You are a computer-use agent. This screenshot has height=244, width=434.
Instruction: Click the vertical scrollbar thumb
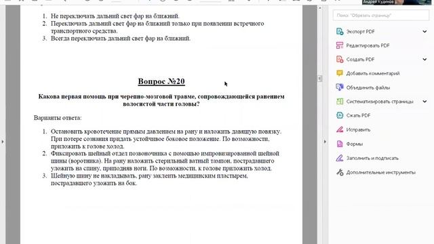pyautogui.click(x=319, y=79)
